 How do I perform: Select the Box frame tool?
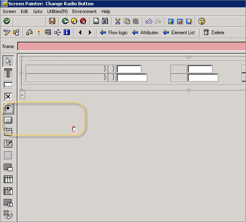[x=8, y=156]
